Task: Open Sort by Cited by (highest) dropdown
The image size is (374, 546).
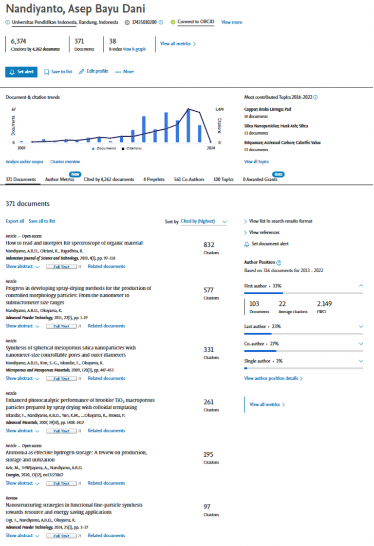Action: (x=204, y=222)
